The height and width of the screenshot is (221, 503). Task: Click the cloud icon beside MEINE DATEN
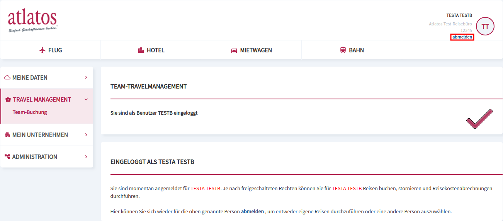(x=7, y=77)
